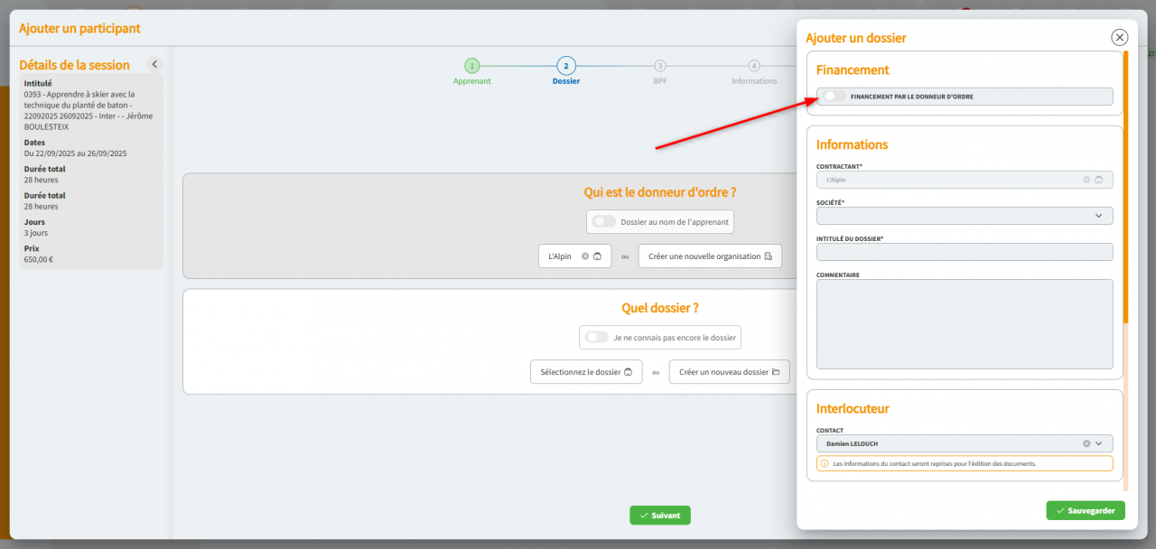Click the remove icon on the L'Alpin chip
Screen dimensions: 1156x549
(x=585, y=256)
